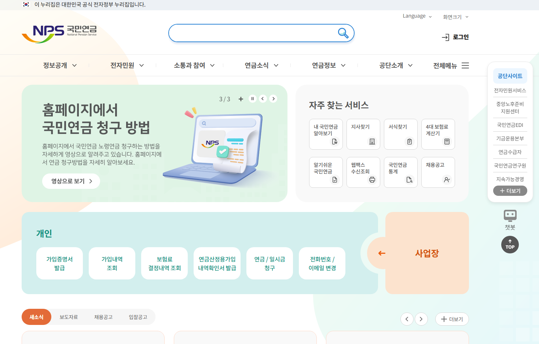Screen dimensions: 539x344
Task: Open 연금수급자 sidebar link
Action: 510,152
